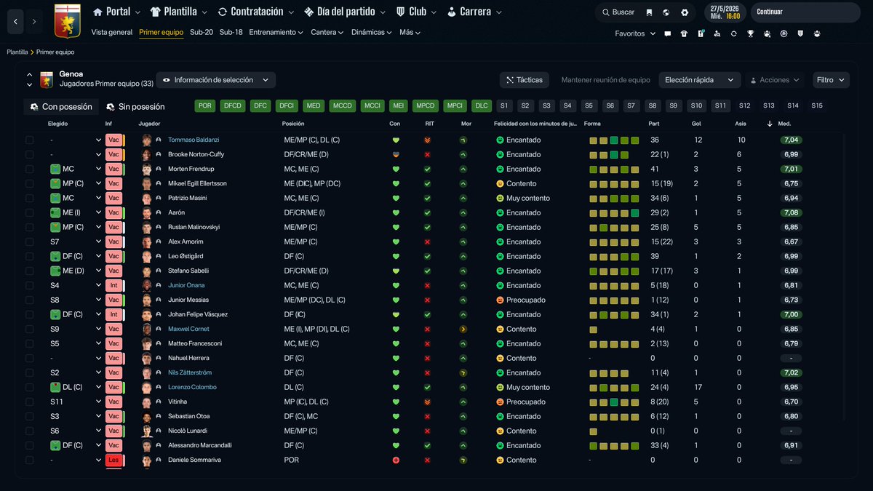Open the Carrera top menu
This screenshot has width=873, height=491.
click(474, 12)
